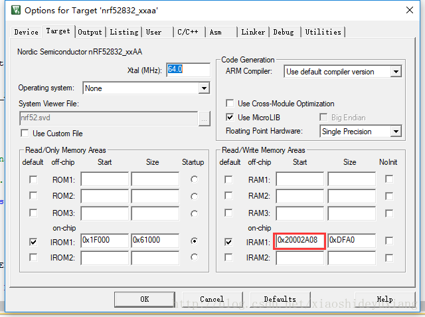The image size is (425, 317).
Task: Restore settings with Defaults button
Action: tap(280, 299)
